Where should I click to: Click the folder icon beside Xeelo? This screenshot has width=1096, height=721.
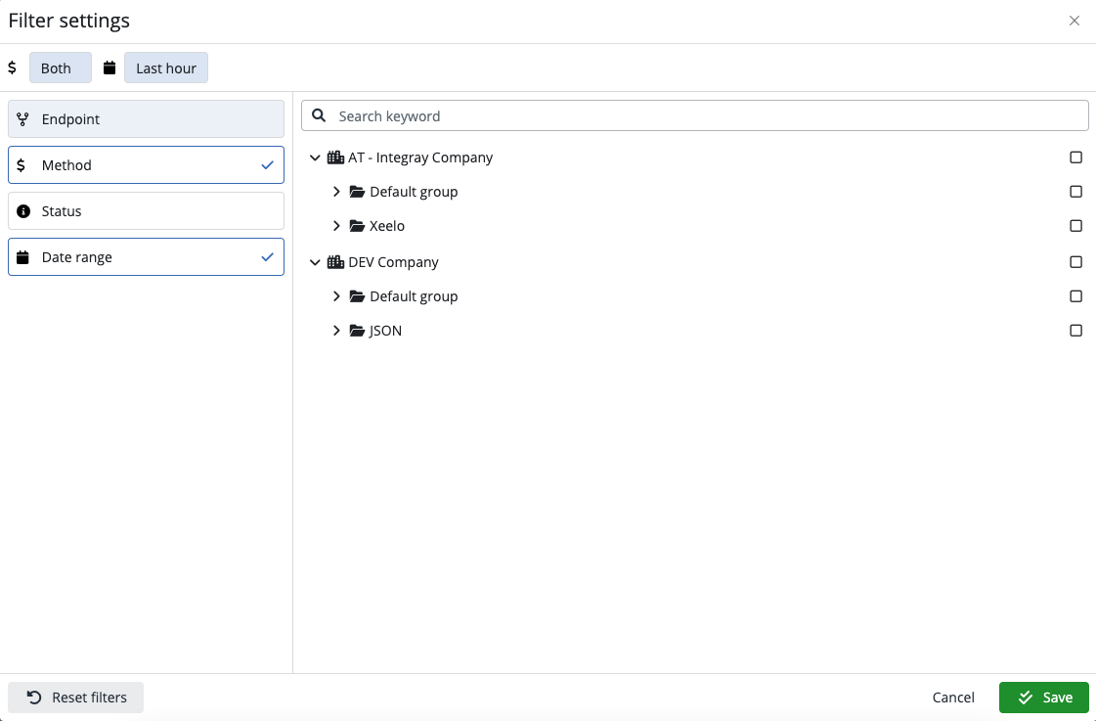(356, 225)
